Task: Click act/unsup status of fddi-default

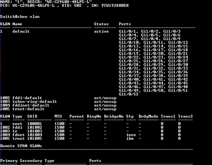Action: (x=105, y=98)
